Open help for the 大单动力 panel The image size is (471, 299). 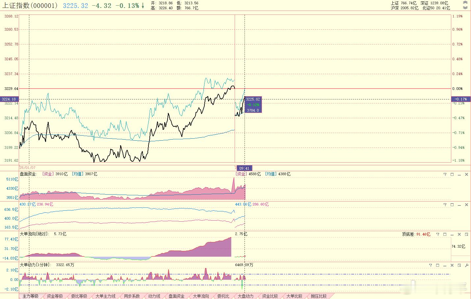click(x=430, y=265)
